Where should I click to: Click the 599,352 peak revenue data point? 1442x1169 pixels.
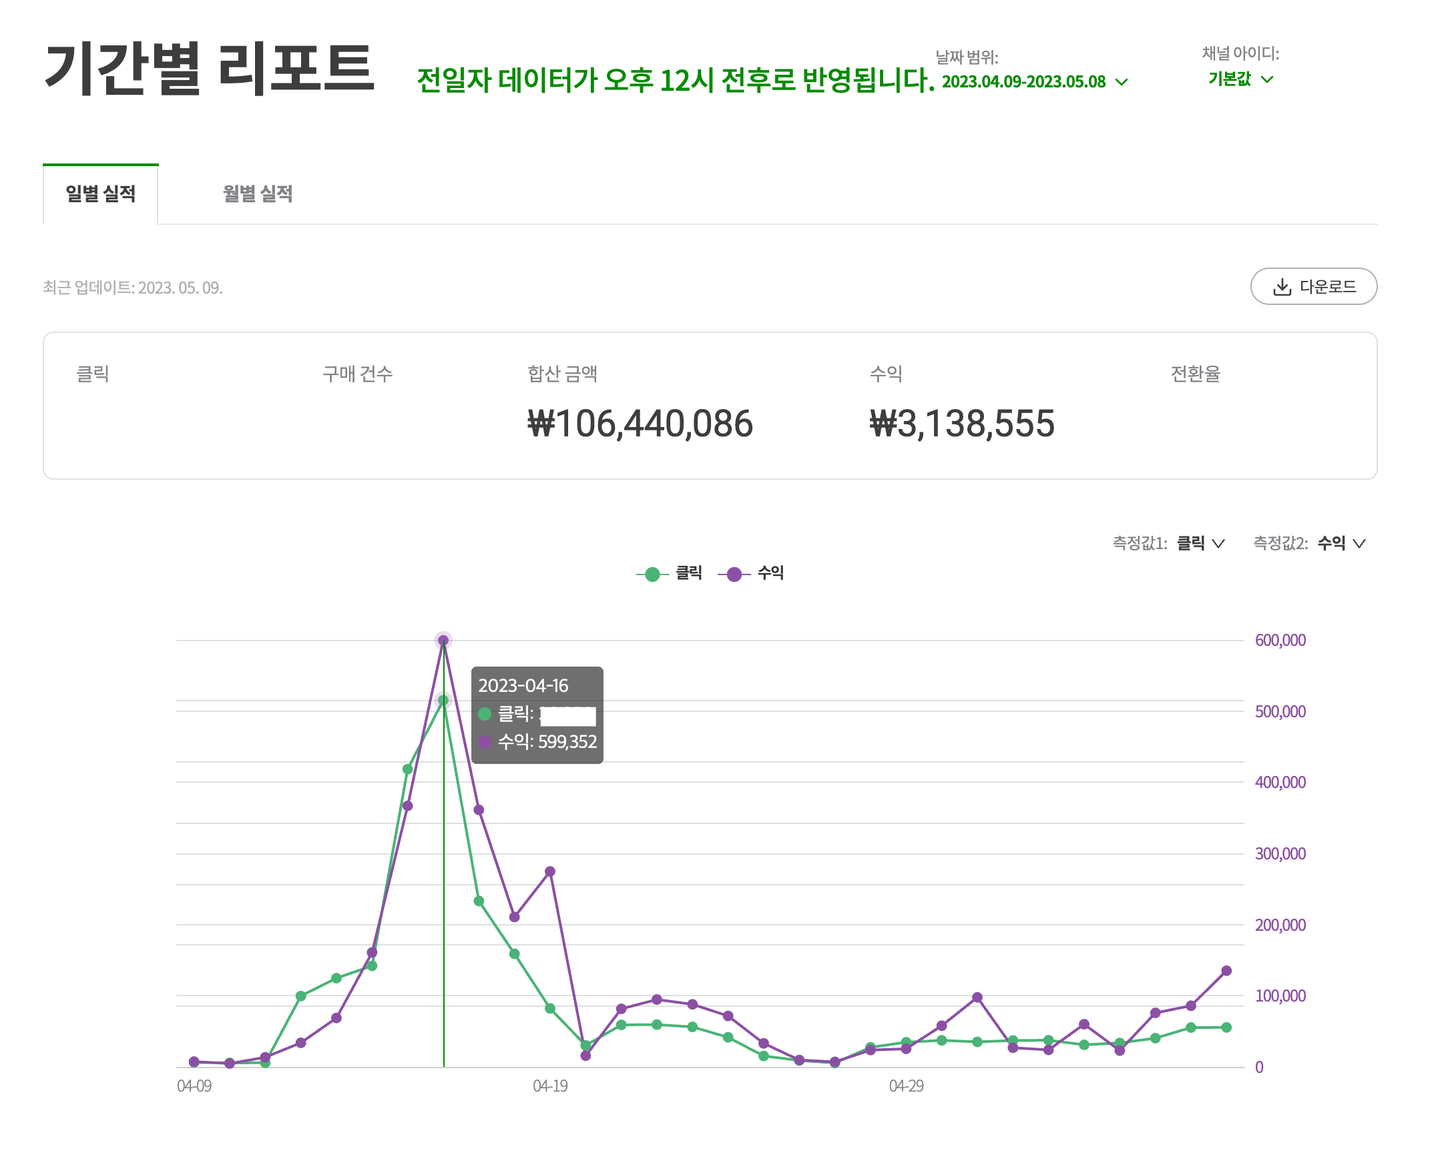(443, 641)
